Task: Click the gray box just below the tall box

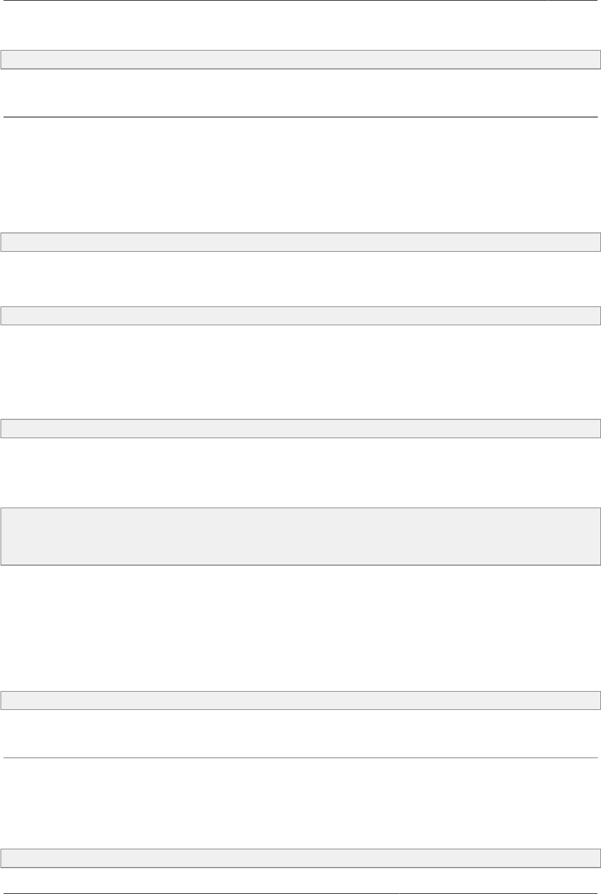Action: 300,700
